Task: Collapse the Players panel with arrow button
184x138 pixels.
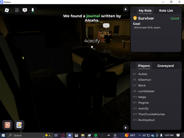Action: (x=125, y=128)
